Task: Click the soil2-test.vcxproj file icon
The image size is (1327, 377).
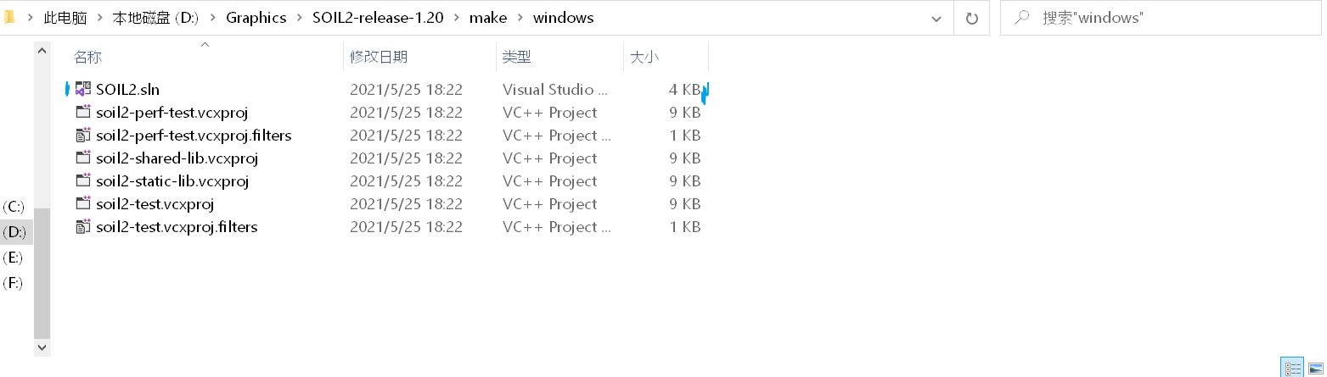Action: coord(83,203)
